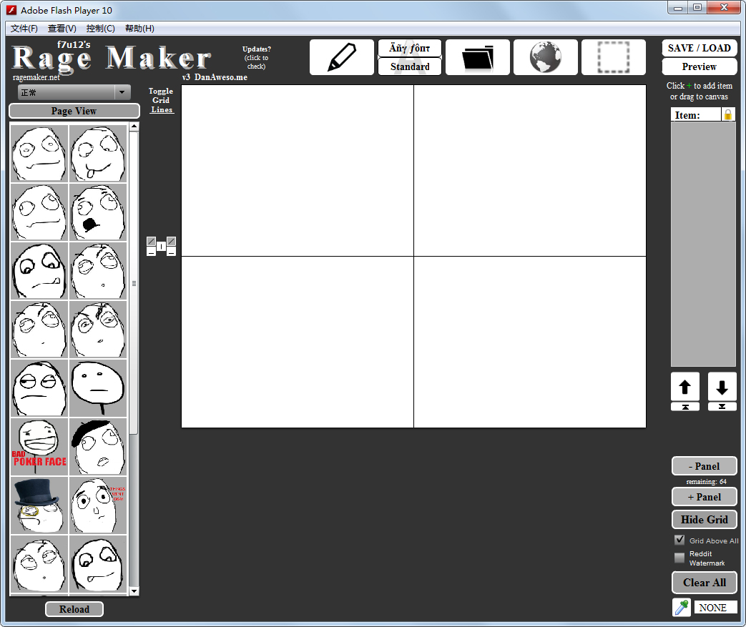The width and height of the screenshot is (746, 627).
Task: Open the black folder image library
Action: pyautogui.click(x=478, y=57)
